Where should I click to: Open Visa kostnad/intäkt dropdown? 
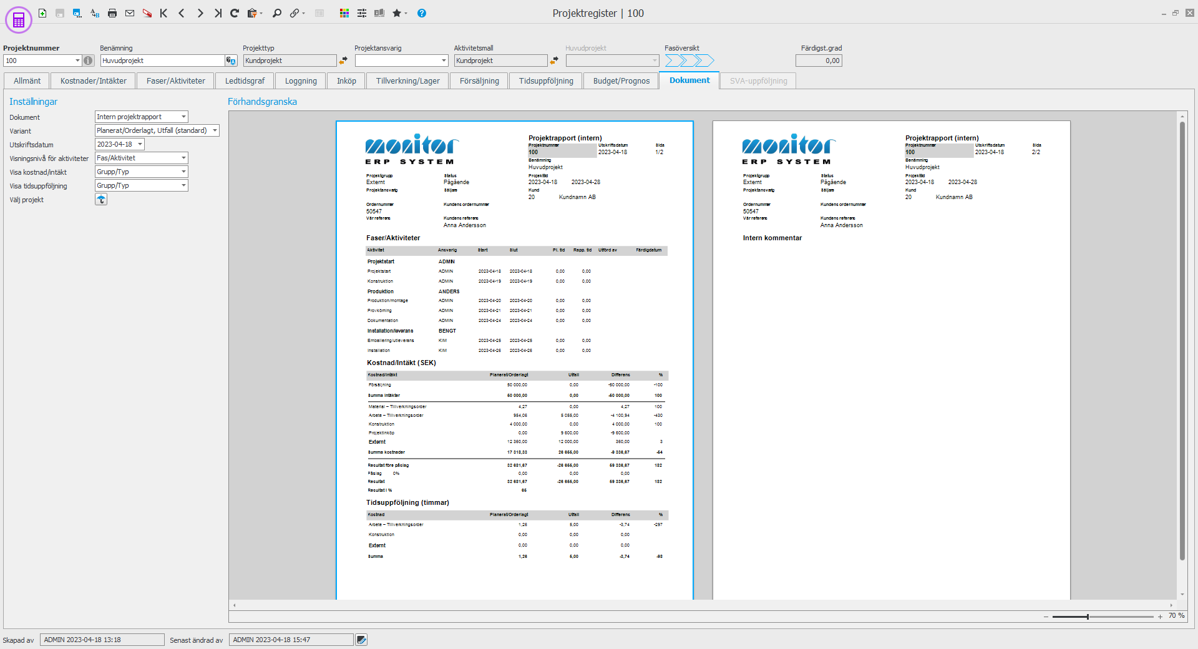pos(183,172)
